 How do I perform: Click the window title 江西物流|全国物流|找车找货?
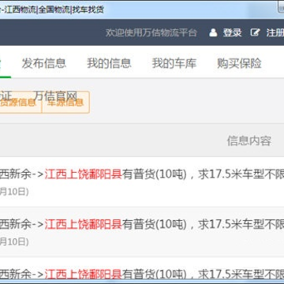pos(54,9)
